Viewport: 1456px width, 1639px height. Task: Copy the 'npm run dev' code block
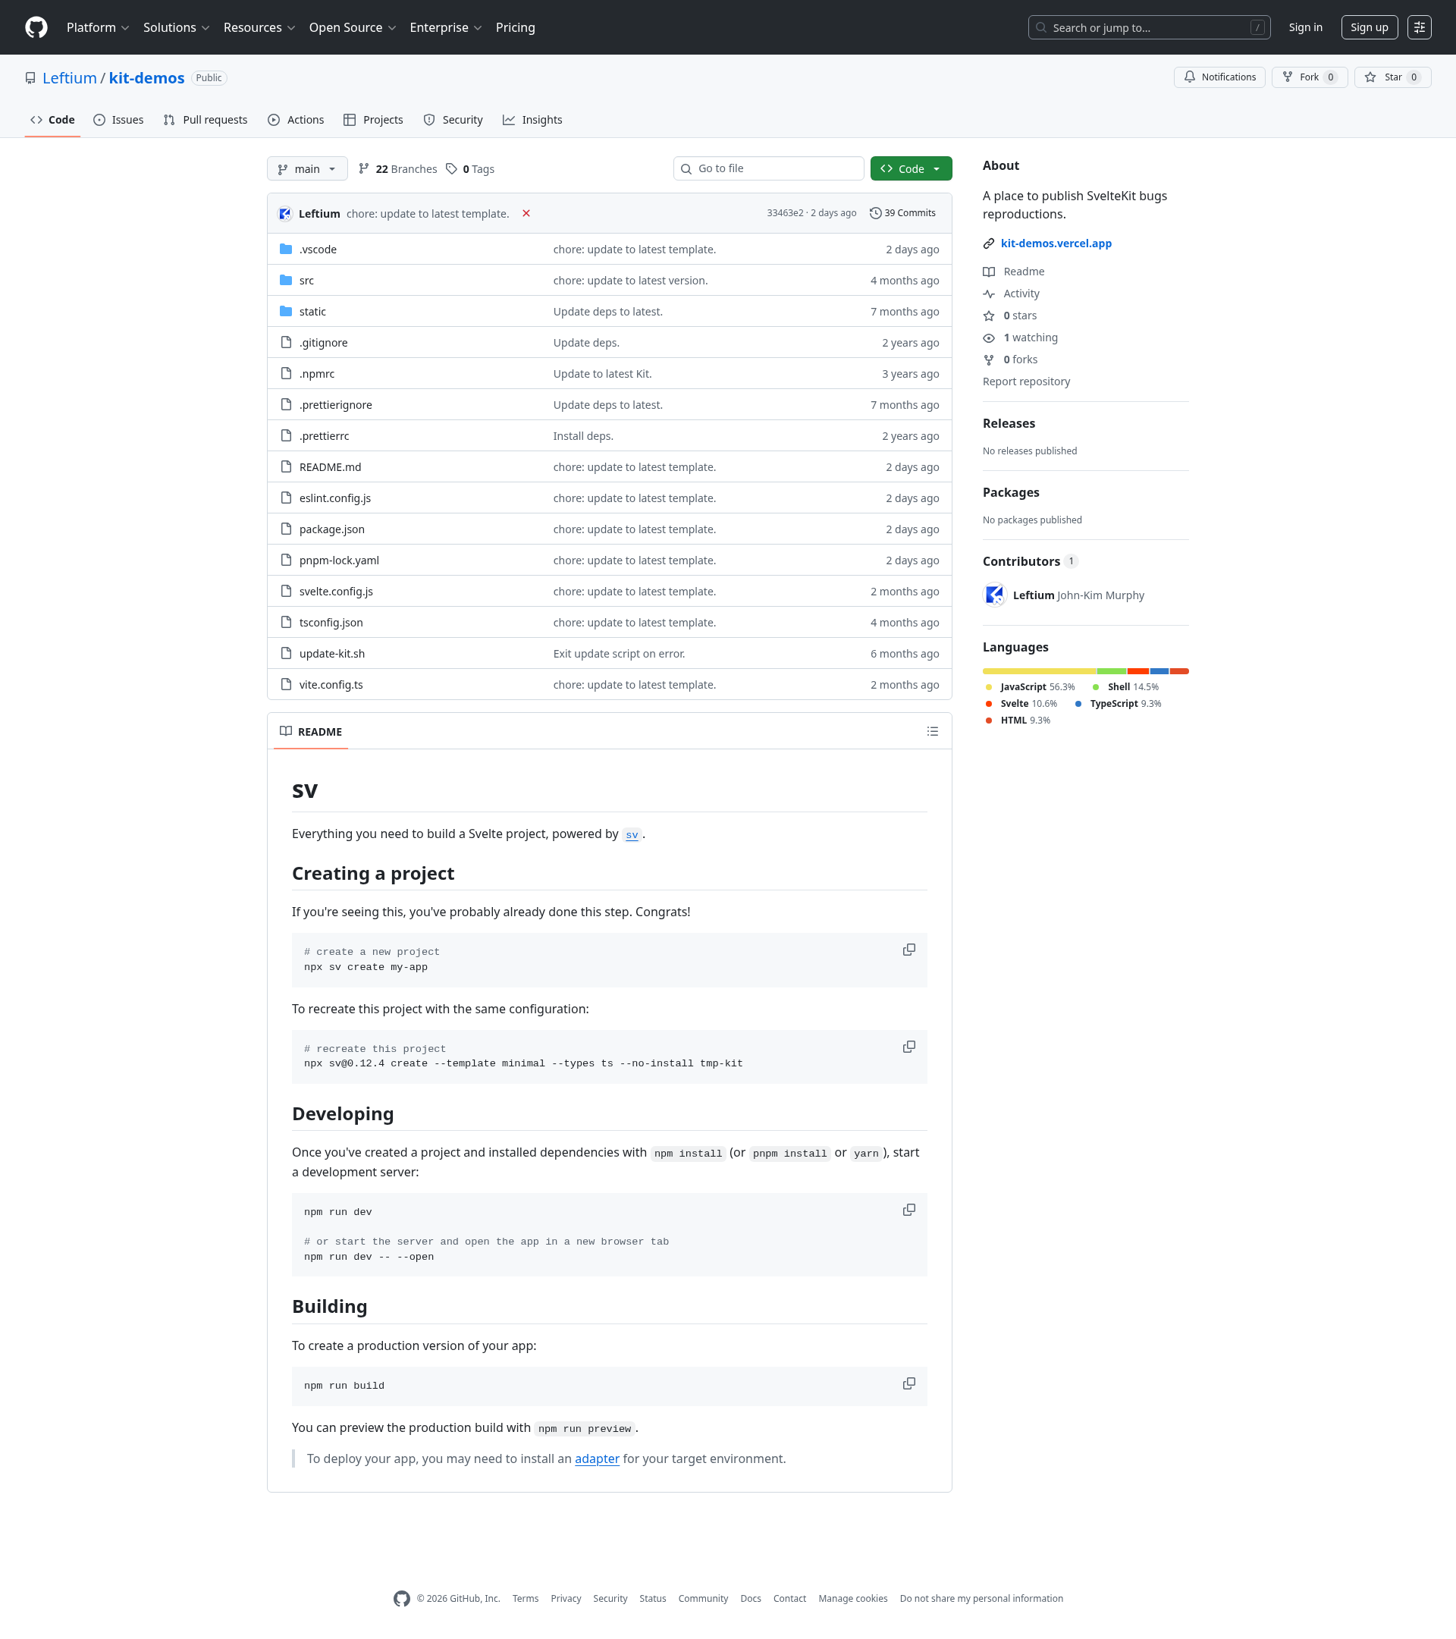(x=909, y=1209)
